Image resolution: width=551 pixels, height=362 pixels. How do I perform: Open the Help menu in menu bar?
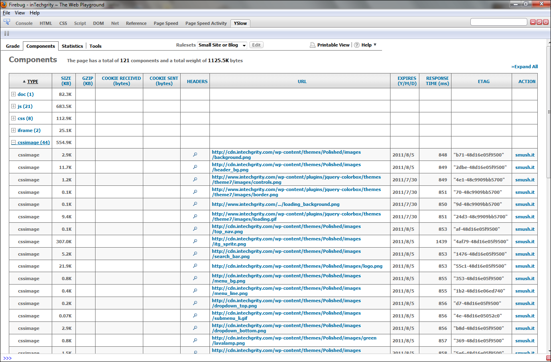(x=35, y=13)
